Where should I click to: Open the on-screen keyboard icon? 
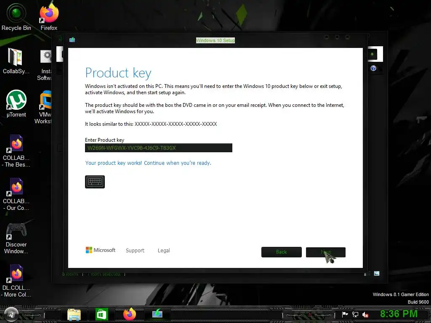(x=95, y=182)
